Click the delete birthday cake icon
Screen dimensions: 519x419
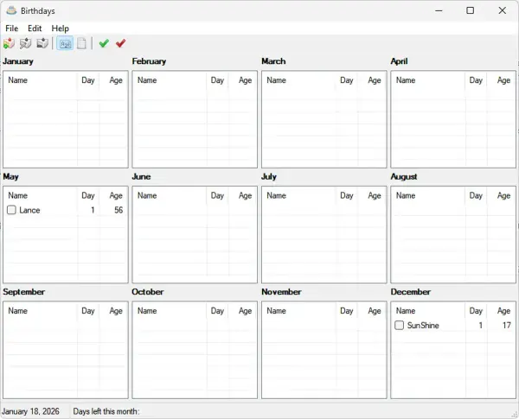pyautogui.click(x=42, y=43)
